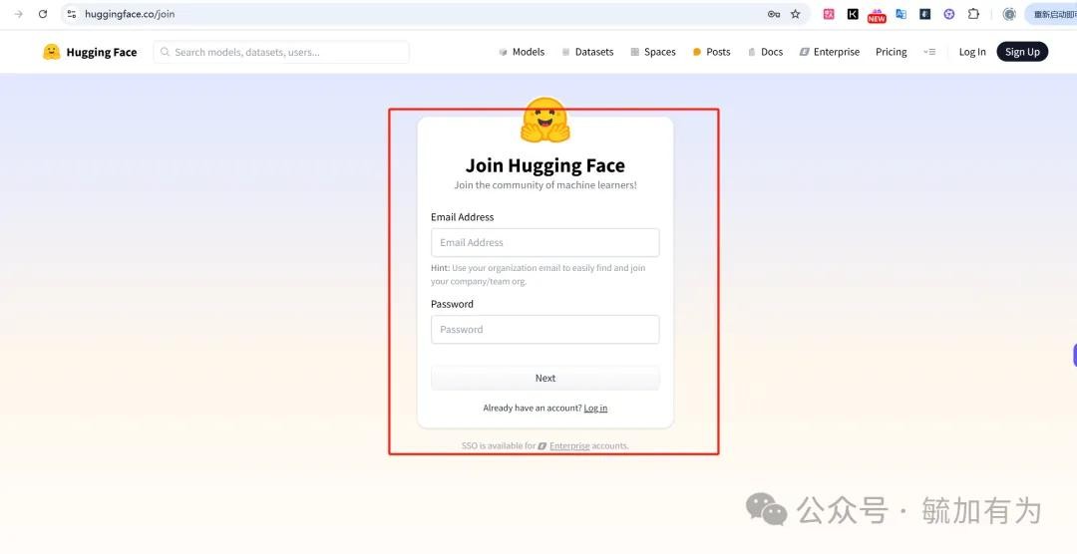Open the Models menu item

click(522, 52)
